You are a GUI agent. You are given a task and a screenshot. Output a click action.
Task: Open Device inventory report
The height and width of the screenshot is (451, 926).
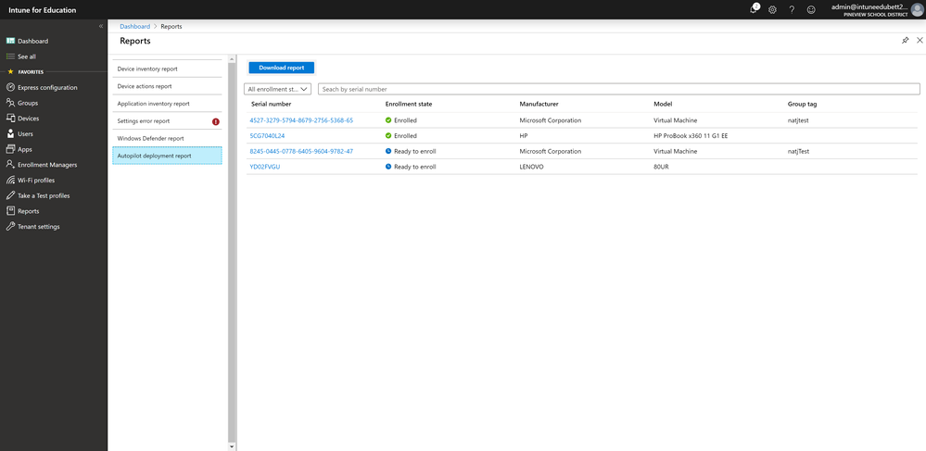click(x=167, y=69)
